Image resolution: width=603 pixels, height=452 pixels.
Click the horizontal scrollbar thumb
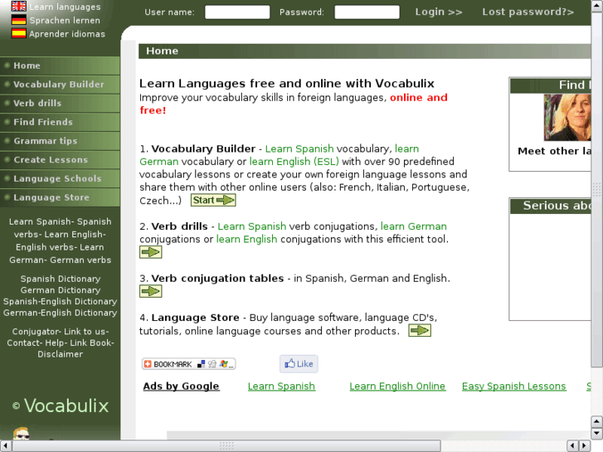point(226,446)
